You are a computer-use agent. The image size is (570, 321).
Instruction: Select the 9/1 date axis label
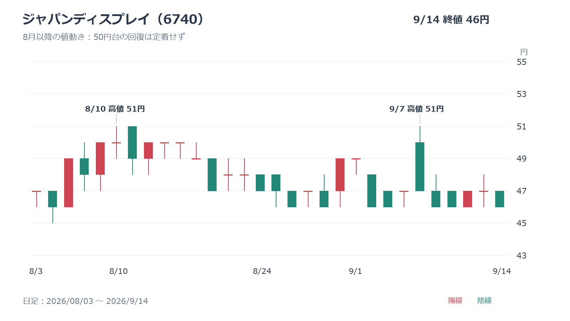[x=356, y=271]
